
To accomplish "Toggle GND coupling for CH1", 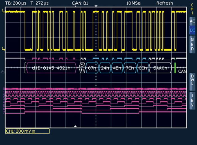I will pos(192,44).
